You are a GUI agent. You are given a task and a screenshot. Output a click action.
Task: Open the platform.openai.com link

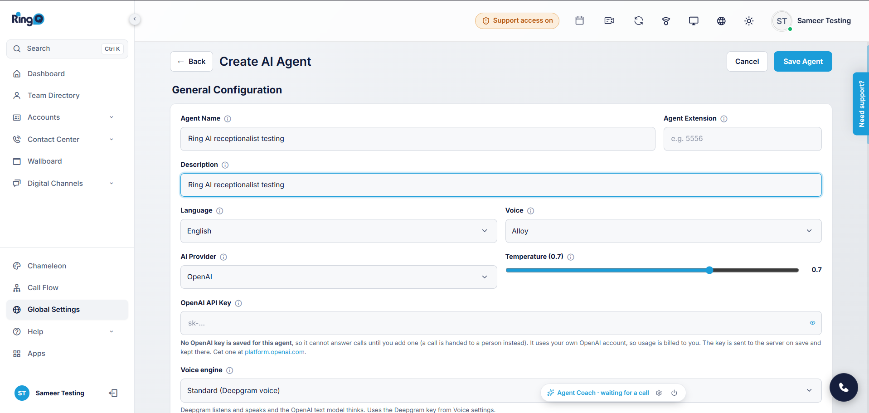[x=275, y=352]
